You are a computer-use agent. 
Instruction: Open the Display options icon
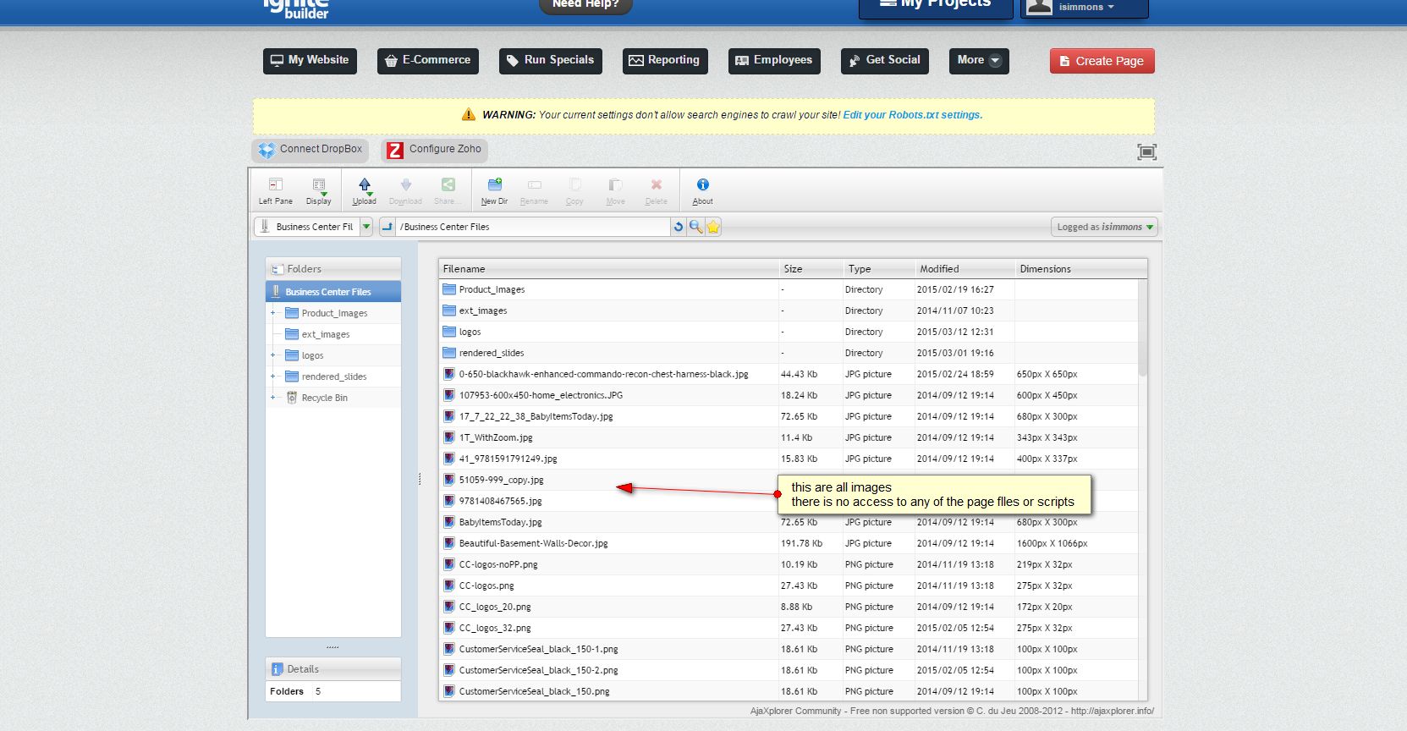pos(318,190)
